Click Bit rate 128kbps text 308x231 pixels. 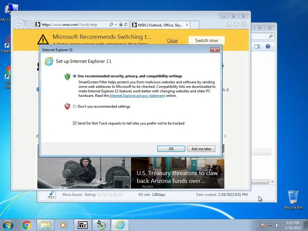tap(152, 195)
